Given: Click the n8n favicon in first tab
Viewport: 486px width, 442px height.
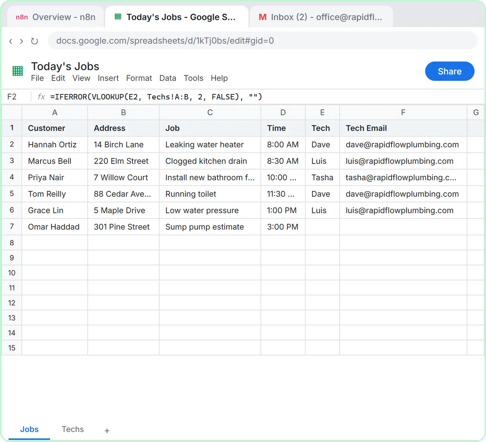Looking at the screenshot, I should click(x=21, y=17).
